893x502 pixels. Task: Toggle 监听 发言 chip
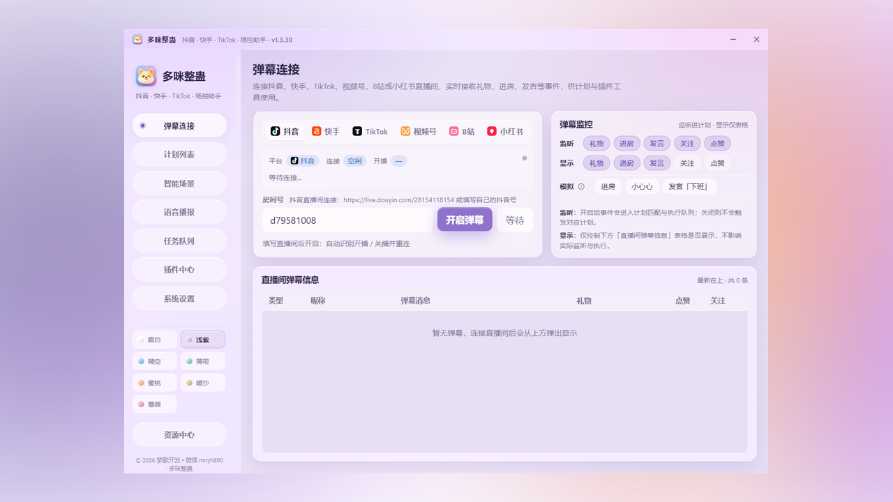coord(657,143)
